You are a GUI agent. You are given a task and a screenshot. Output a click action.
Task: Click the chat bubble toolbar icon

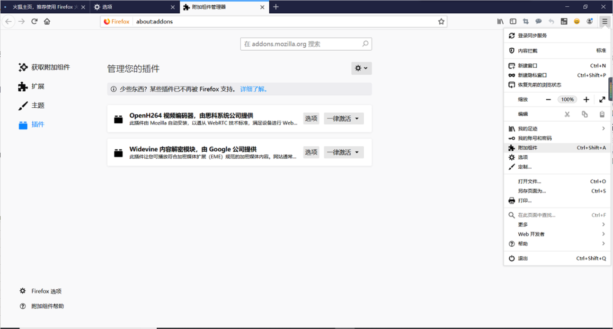tap(539, 21)
